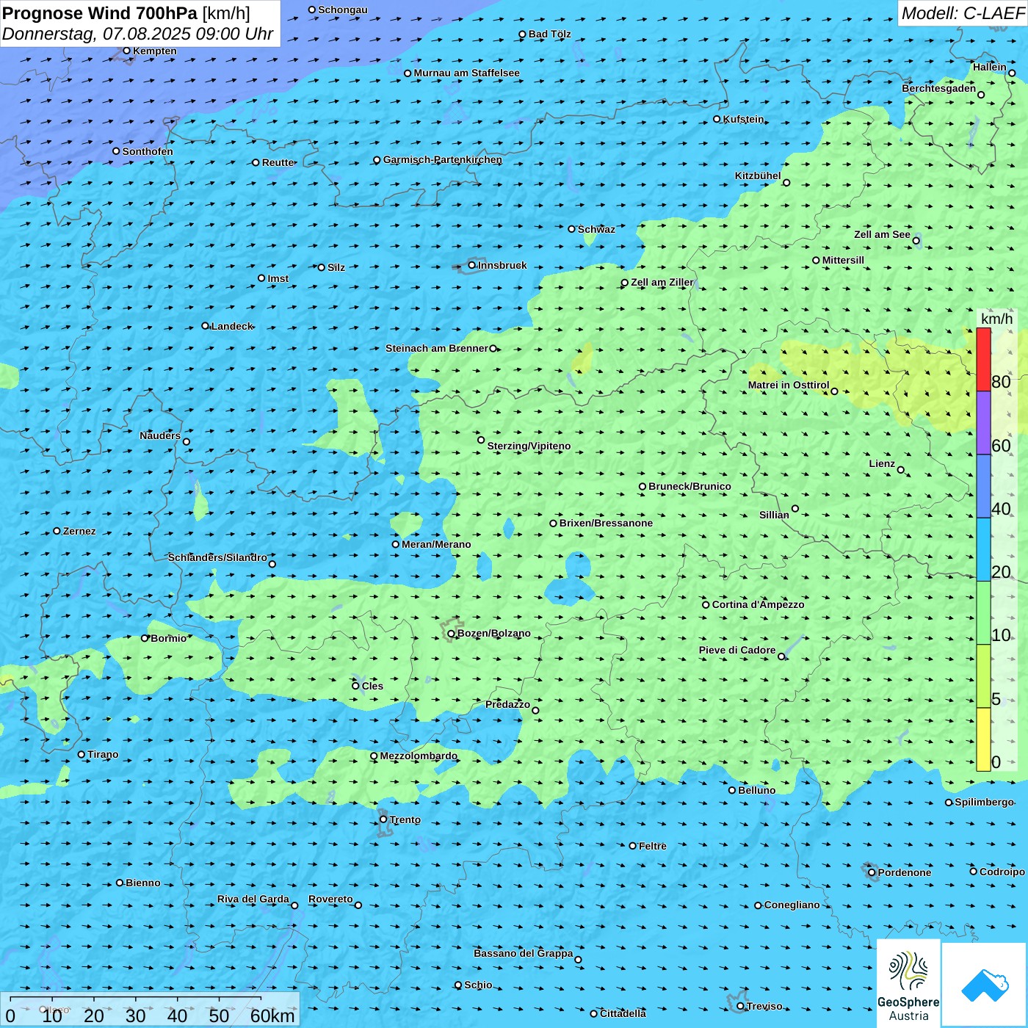Image resolution: width=1028 pixels, height=1028 pixels.
Task: Click the GeoSphere Austria logo
Action: tap(908, 982)
